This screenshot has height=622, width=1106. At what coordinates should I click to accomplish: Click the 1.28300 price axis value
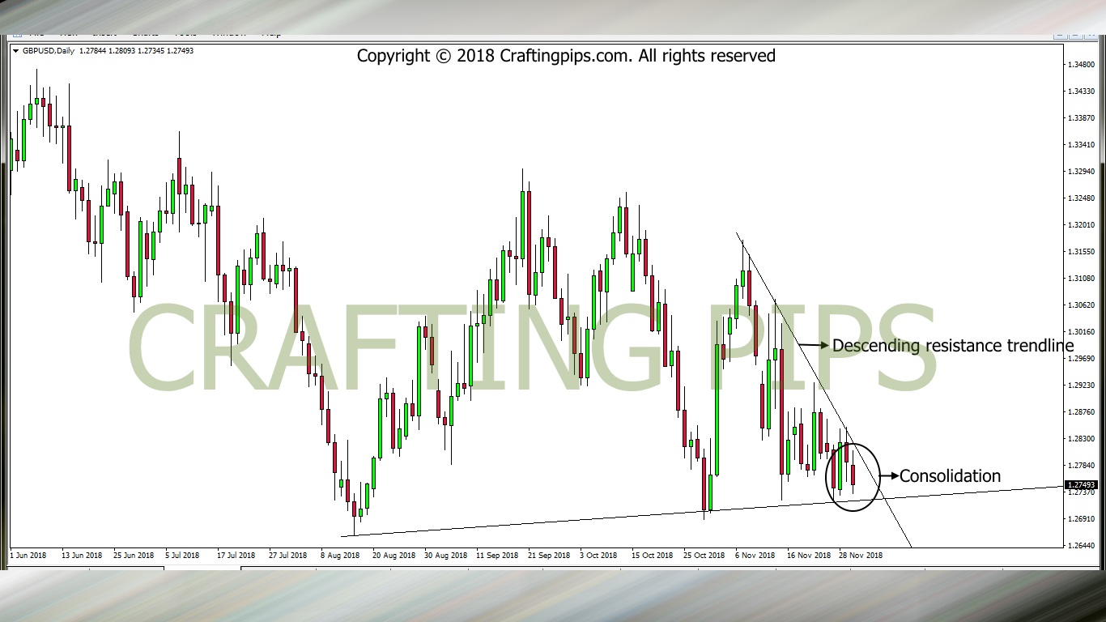pyautogui.click(x=1082, y=438)
